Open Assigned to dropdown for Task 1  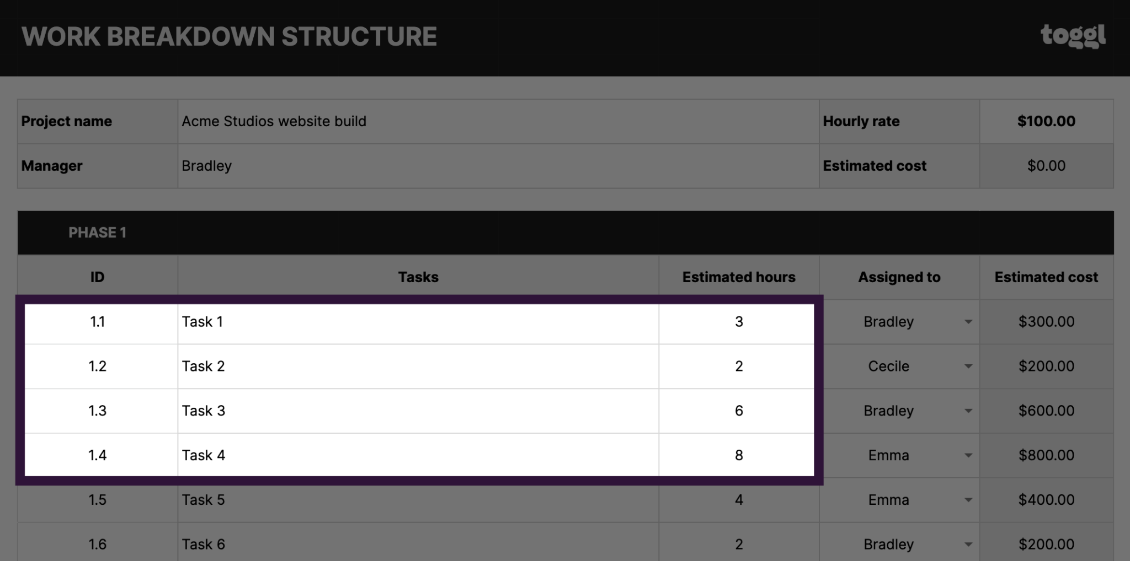(968, 322)
